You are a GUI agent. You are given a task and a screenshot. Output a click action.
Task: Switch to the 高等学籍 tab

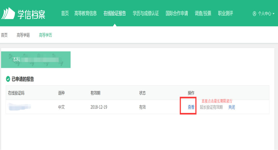coord(23,35)
